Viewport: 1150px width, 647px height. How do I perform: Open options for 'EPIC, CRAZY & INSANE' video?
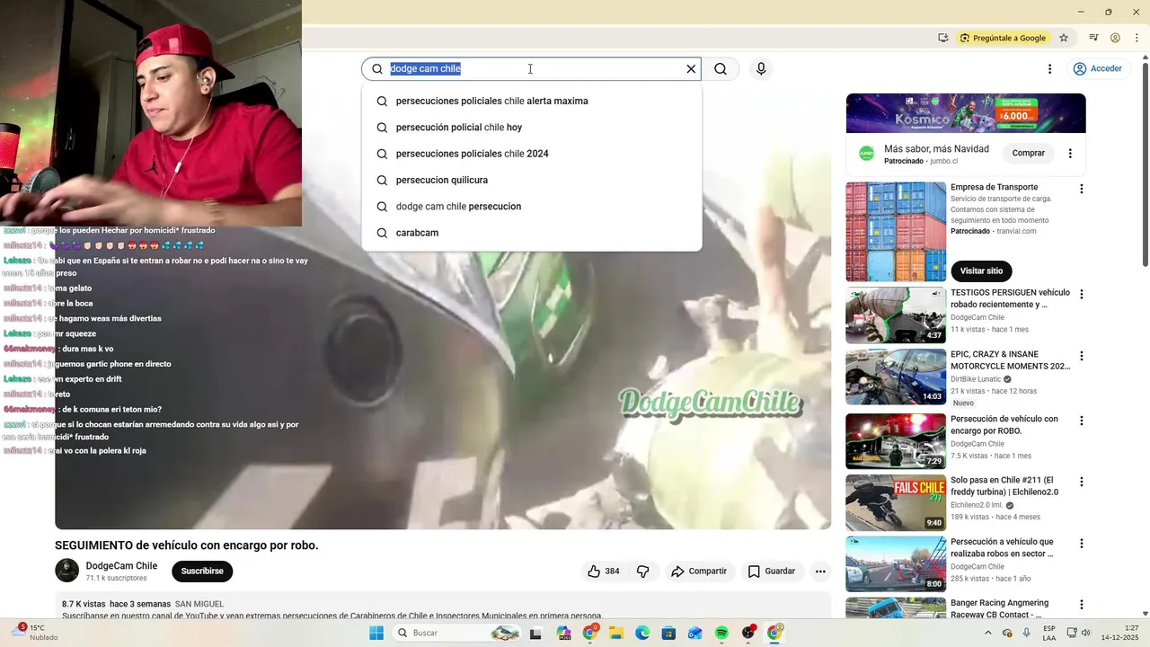pyautogui.click(x=1081, y=356)
